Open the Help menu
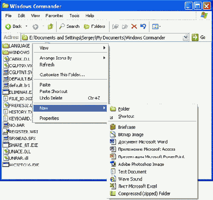Image resolution: width=213 pixels, height=200 pixels. [90, 16]
